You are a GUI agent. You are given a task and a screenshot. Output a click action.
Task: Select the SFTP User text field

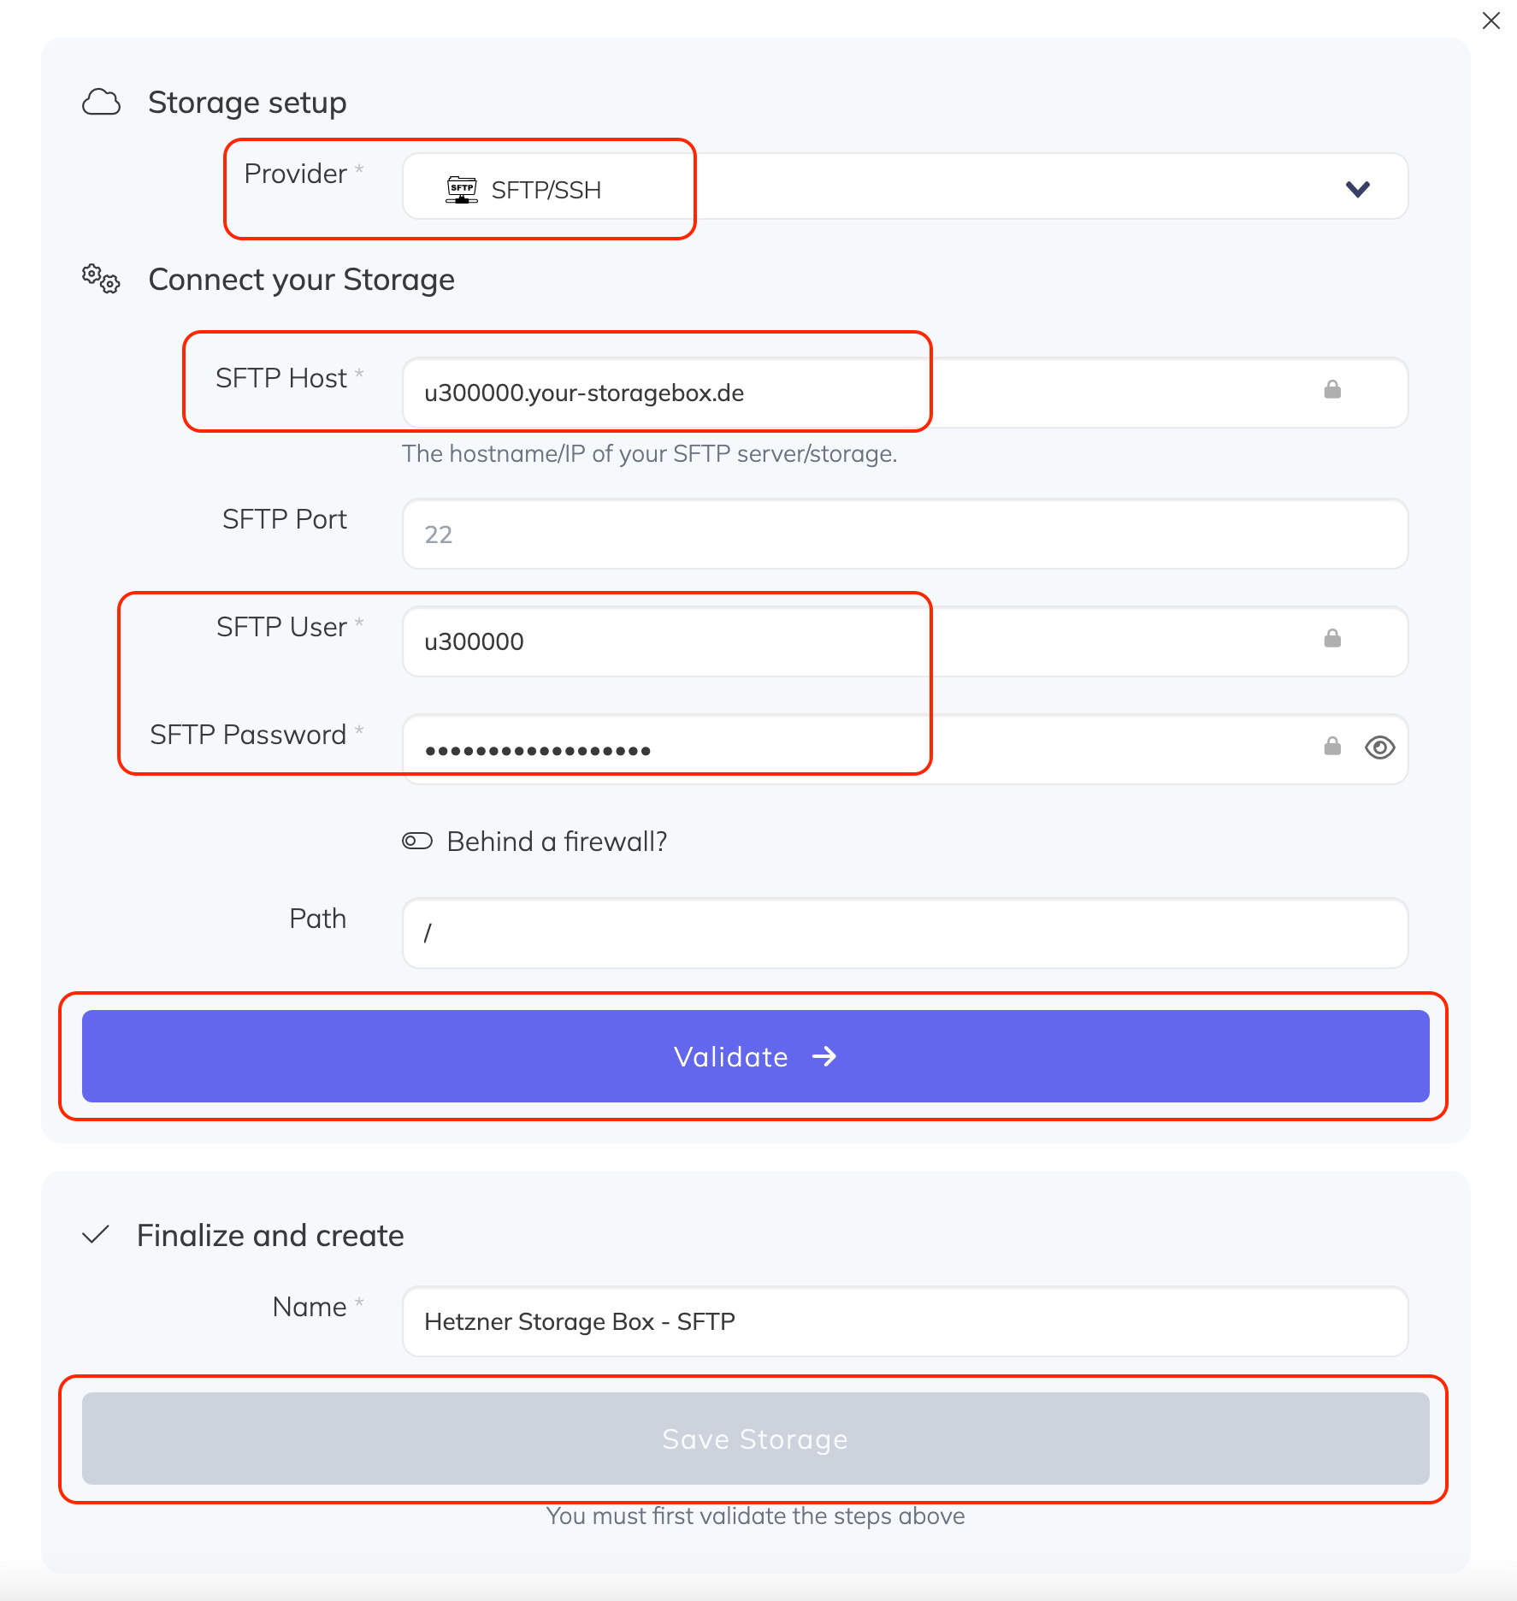coord(855,641)
